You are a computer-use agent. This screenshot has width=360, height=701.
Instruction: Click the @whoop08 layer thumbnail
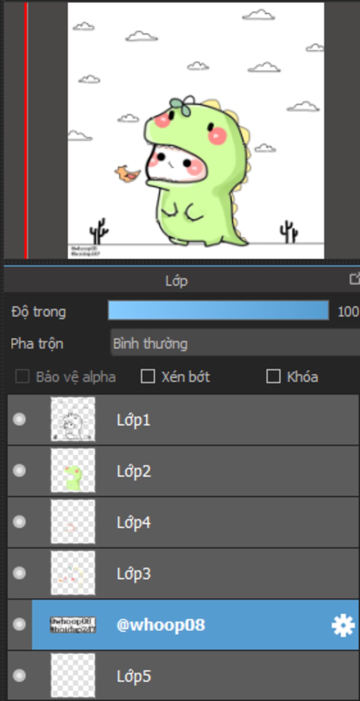[73, 625]
